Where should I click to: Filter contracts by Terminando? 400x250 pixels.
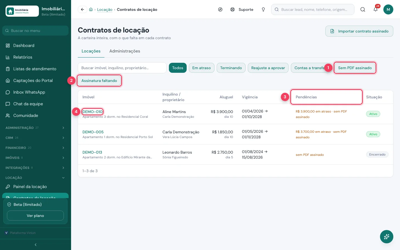(x=231, y=68)
